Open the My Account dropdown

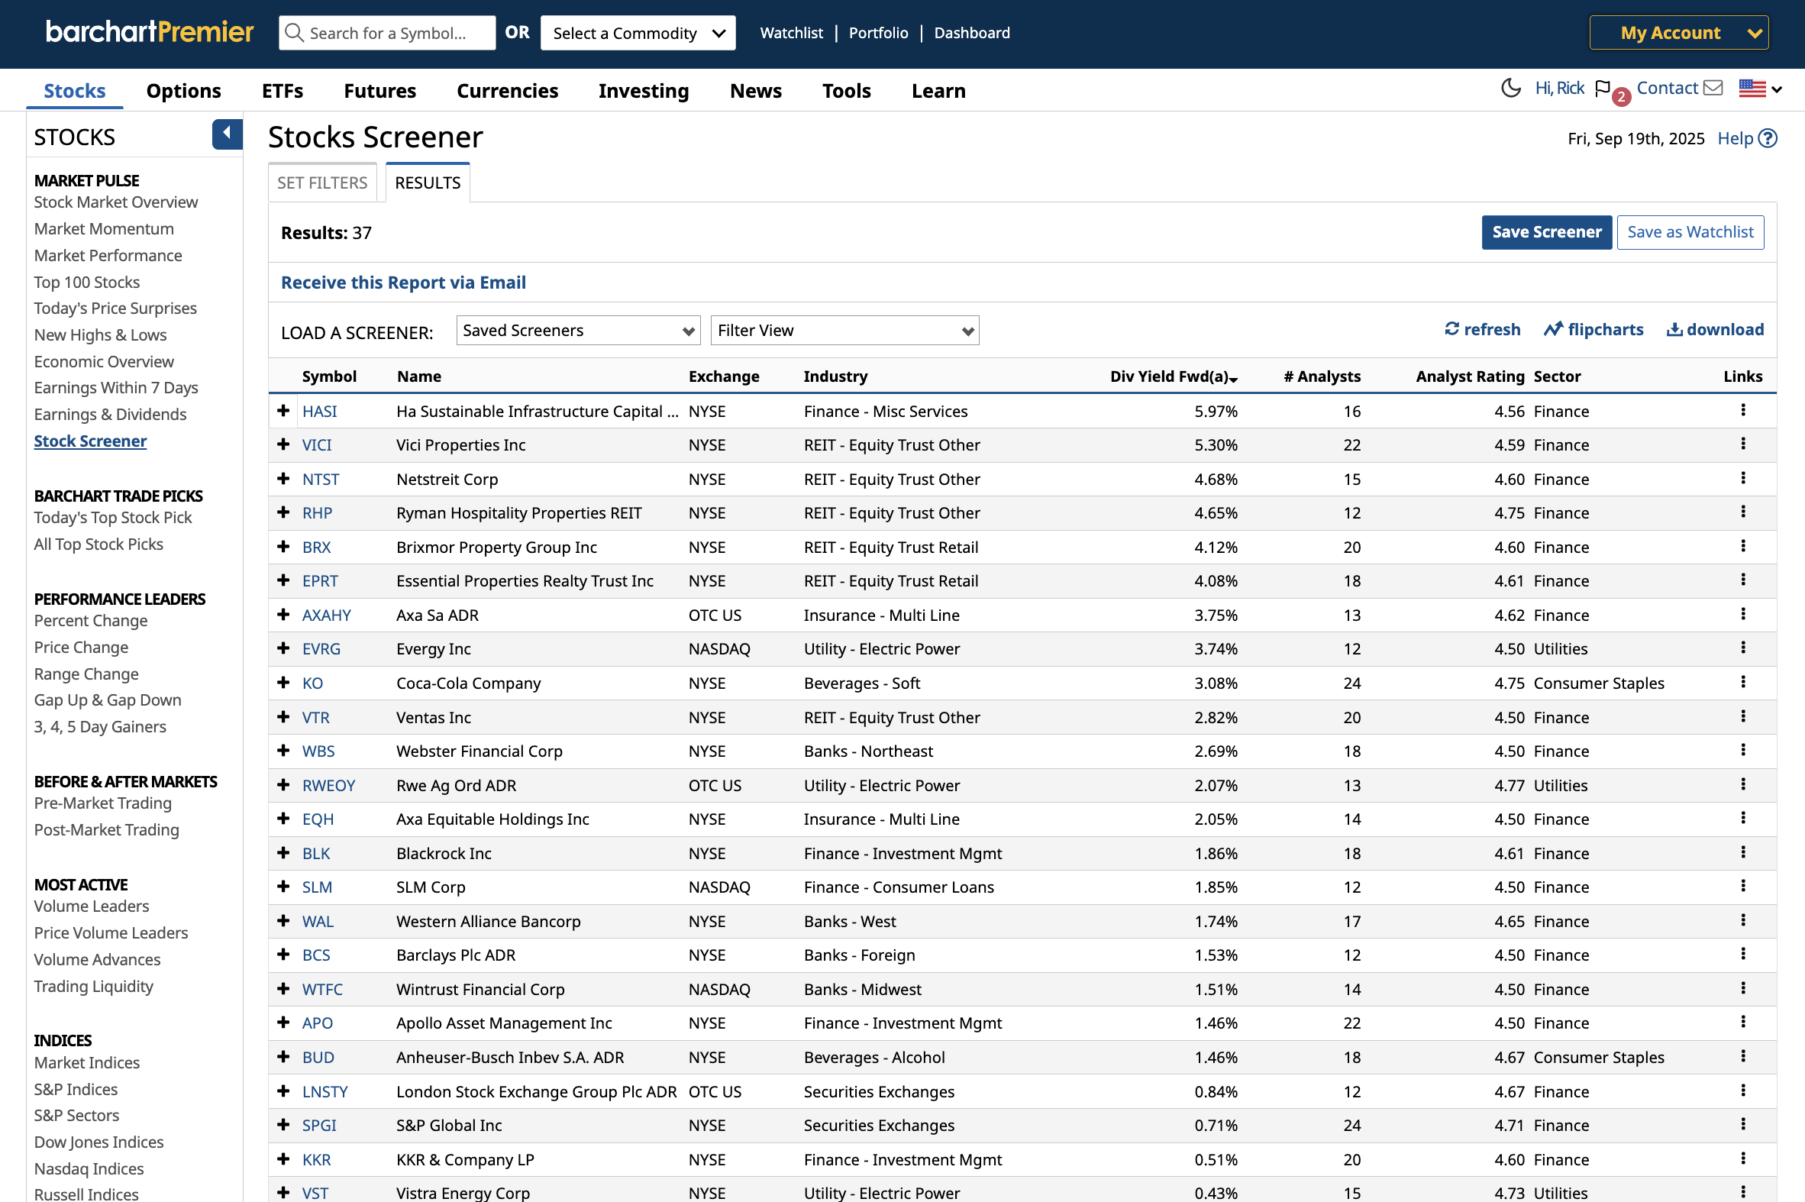(x=1678, y=33)
